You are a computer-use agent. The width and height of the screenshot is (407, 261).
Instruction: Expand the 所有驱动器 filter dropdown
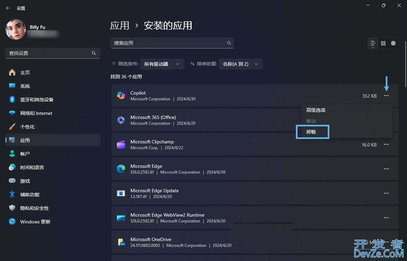pyautogui.click(x=162, y=64)
